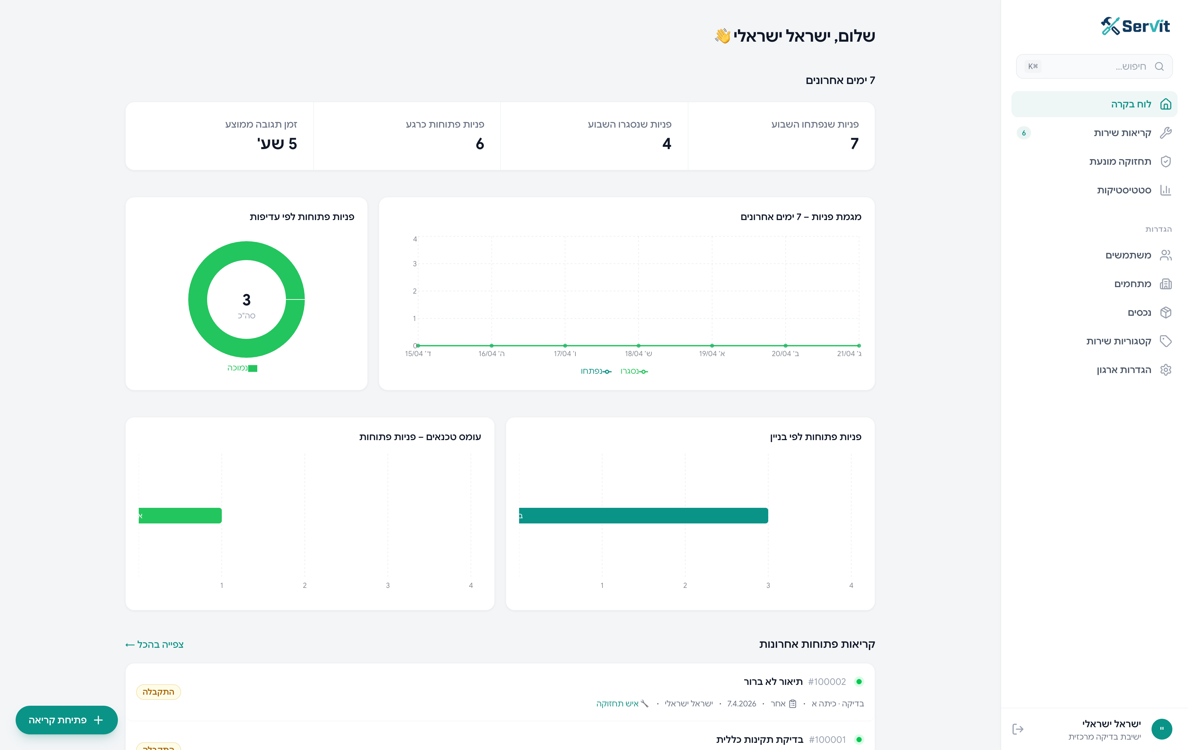Click the logout icon near the profile
Screen dimensions: 1188x750
[1018, 729]
